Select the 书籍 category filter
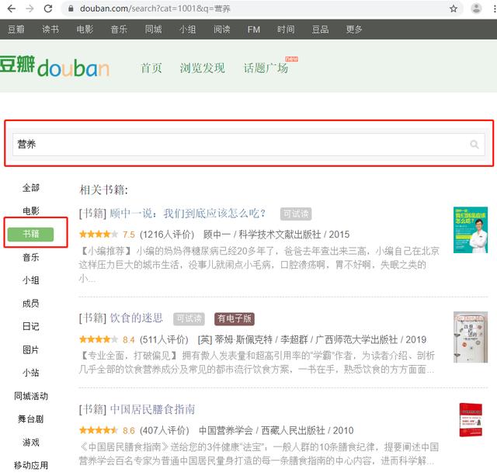This screenshot has width=497, height=476. click(31, 234)
